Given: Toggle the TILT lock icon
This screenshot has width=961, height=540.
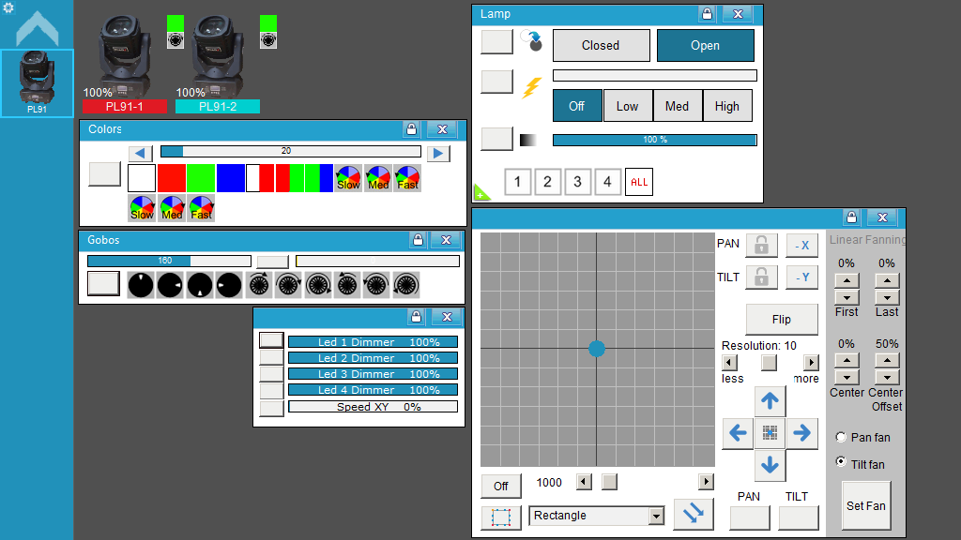Looking at the screenshot, I should [x=761, y=277].
